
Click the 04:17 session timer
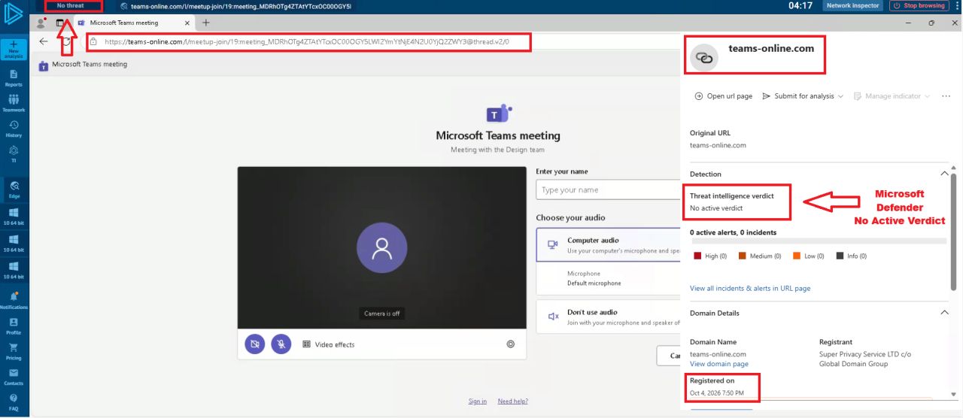tap(800, 5)
